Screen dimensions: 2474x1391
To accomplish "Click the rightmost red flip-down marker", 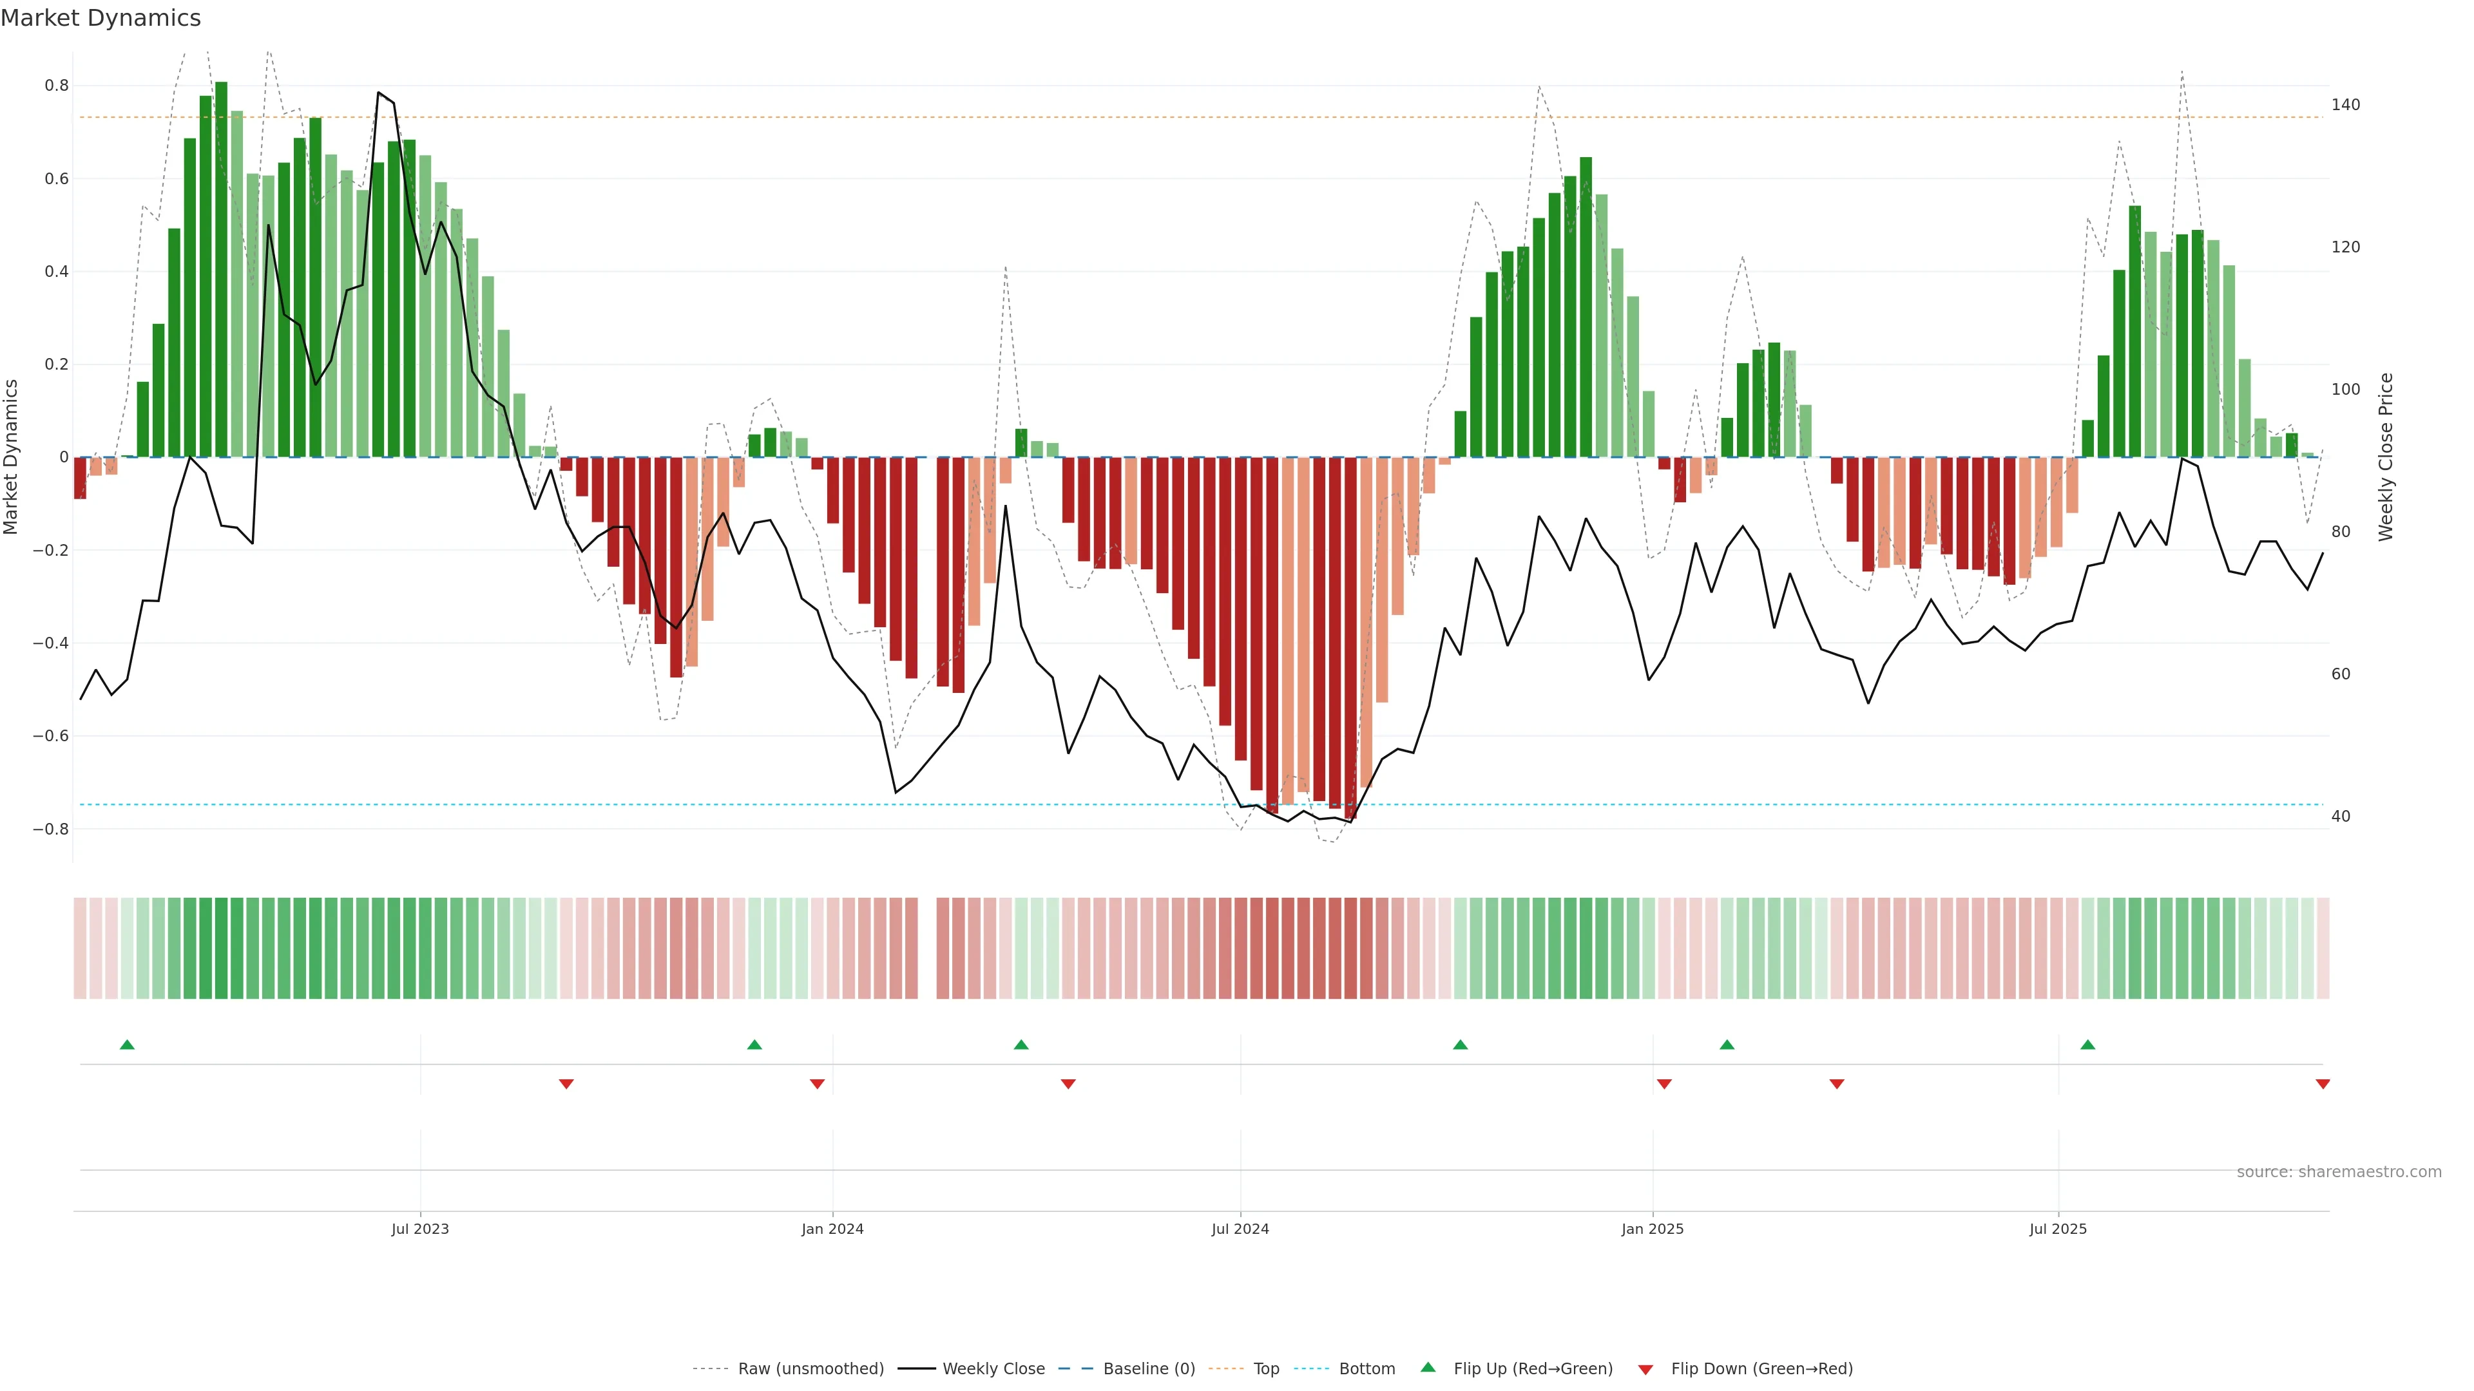I will pyautogui.click(x=2322, y=1084).
